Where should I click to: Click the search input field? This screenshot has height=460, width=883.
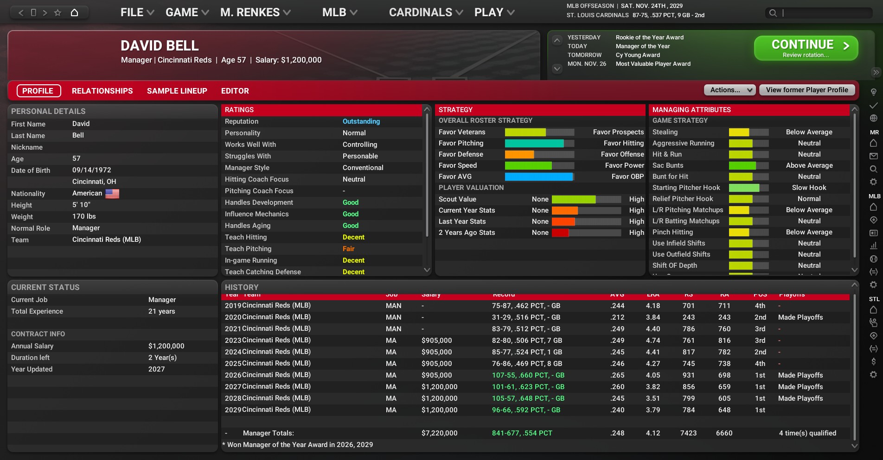coord(825,13)
